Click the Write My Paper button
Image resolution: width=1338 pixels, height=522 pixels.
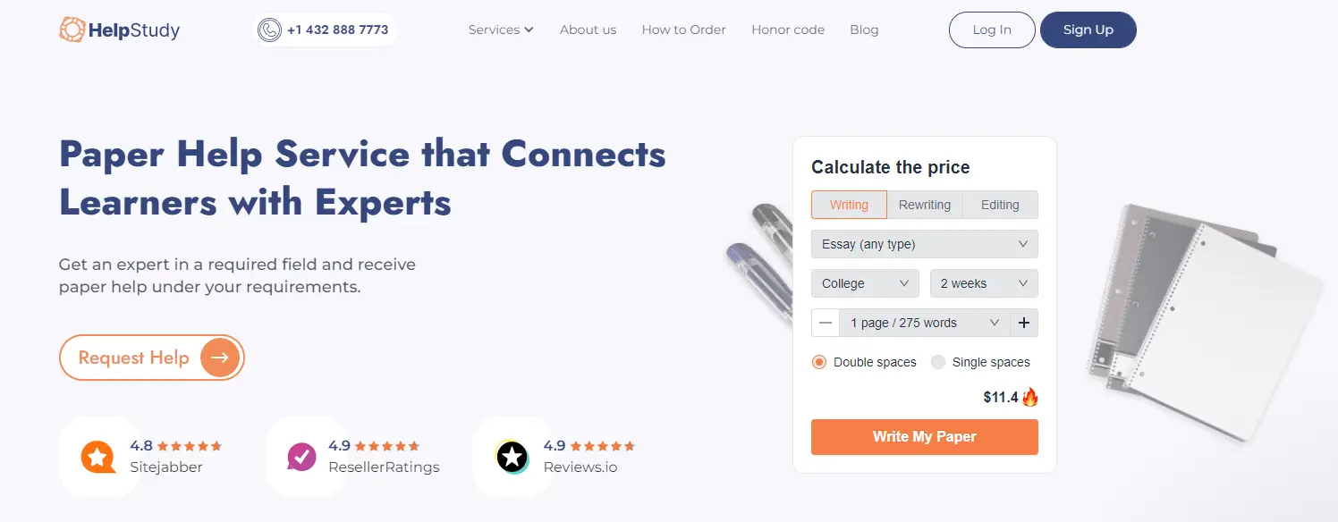[x=924, y=437]
